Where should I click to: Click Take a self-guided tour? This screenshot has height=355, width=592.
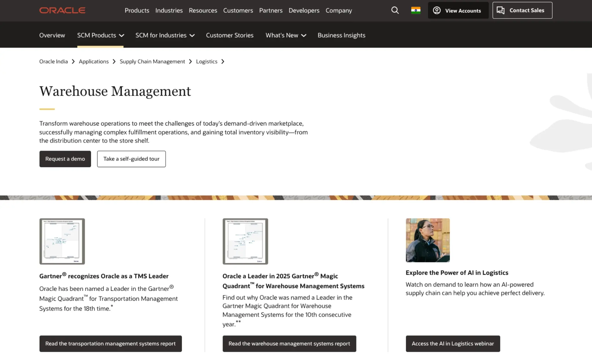[131, 159]
